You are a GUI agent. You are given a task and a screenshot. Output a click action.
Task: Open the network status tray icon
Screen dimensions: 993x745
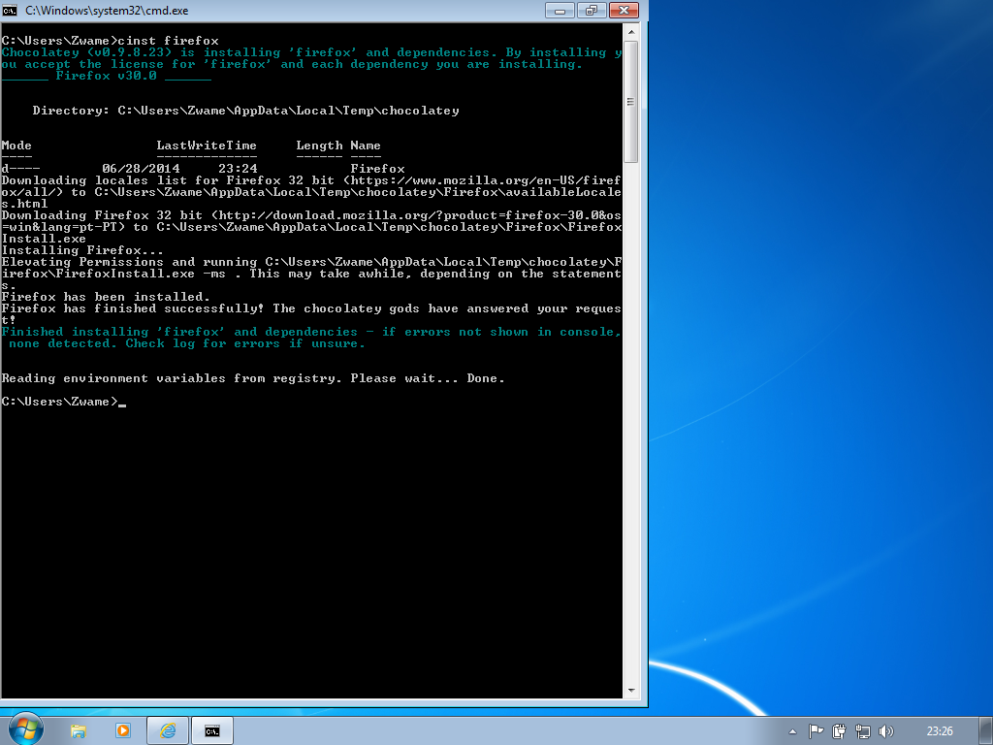(x=862, y=731)
